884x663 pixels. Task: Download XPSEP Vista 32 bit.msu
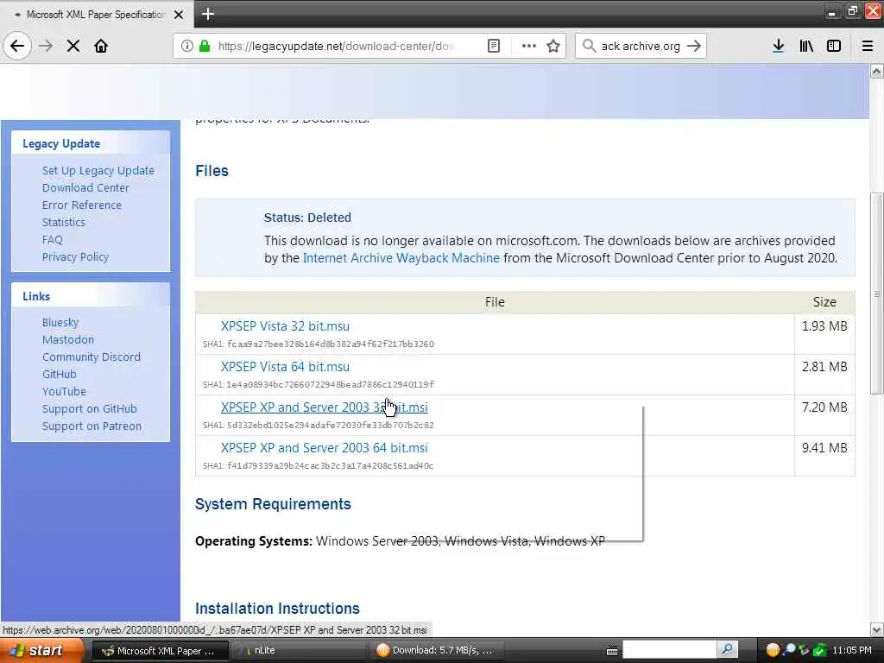coord(285,326)
